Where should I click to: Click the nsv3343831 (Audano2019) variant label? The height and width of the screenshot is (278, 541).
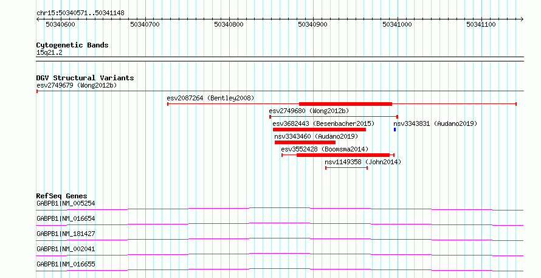pyautogui.click(x=435, y=123)
